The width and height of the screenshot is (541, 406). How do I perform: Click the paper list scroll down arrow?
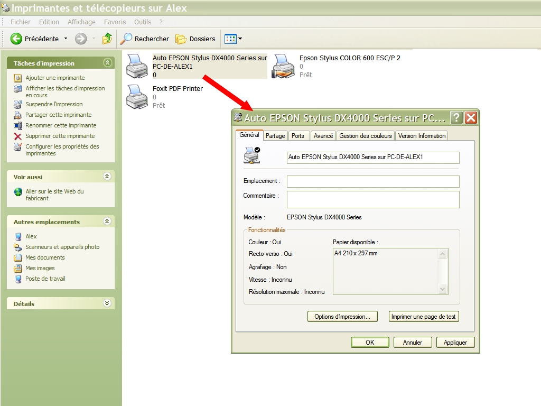(442, 289)
